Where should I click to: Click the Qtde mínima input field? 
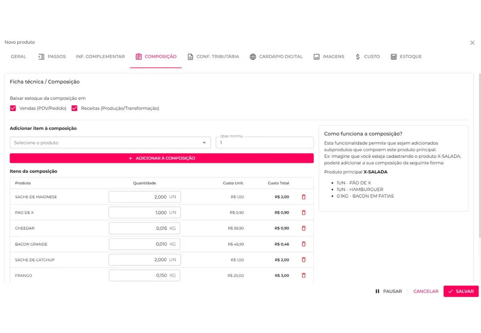point(265,143)
